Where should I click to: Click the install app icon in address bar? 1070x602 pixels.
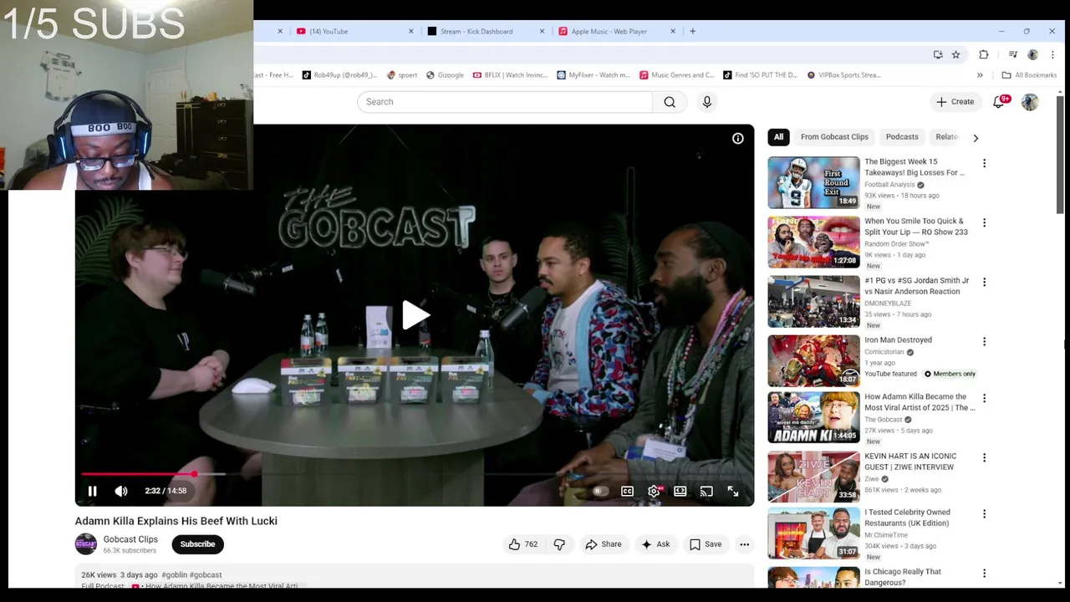[x=938, y=54]
